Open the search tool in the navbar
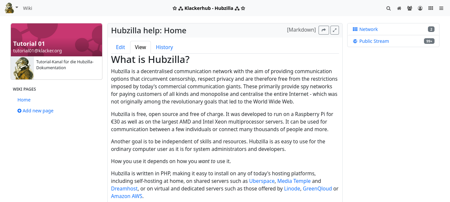 pos(388,8)
